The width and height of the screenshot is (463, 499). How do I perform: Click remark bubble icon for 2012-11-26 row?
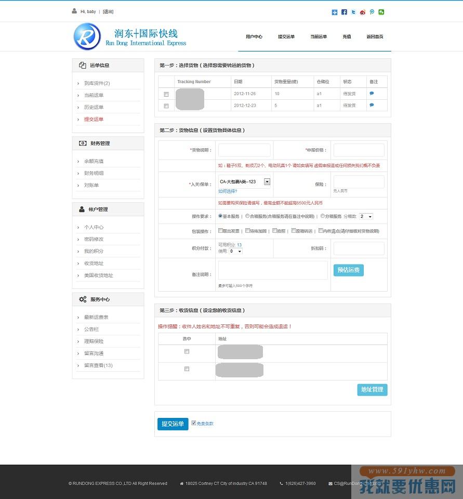(372, 93)
